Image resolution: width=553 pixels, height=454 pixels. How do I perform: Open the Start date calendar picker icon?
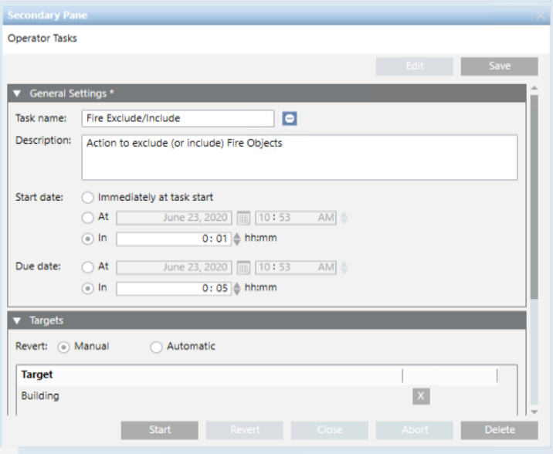[243, 219]
